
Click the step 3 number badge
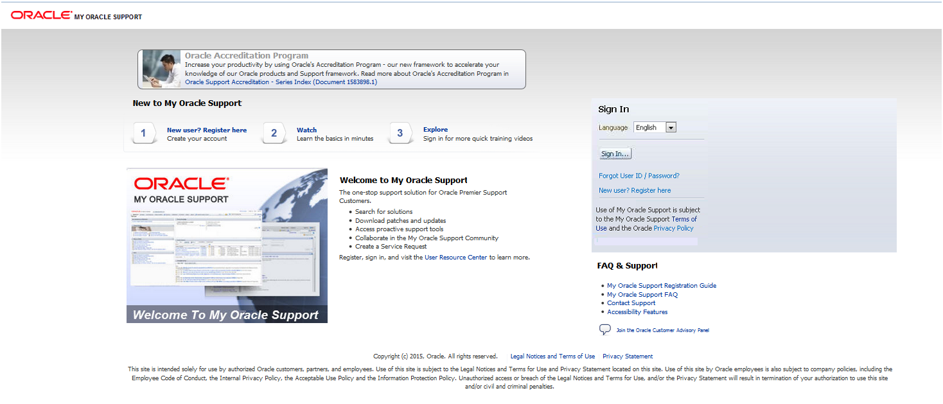[x=400, y=134]
